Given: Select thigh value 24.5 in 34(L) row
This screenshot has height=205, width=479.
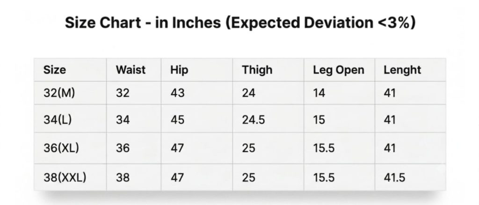Looking at the screenshot, I should click(x=254, y=120).
